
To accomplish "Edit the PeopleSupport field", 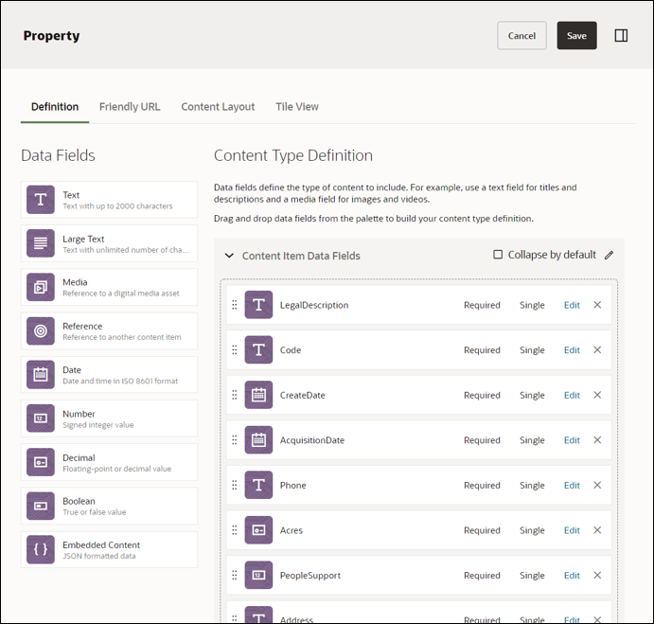I will [x=572, y=576].
